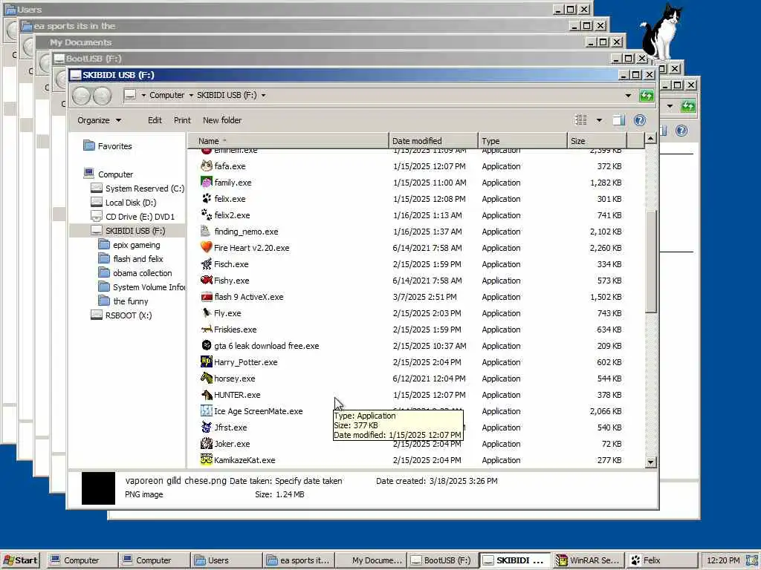Select Local Disk (D:) in tree

pyautogui.click(x=124, y=203)
